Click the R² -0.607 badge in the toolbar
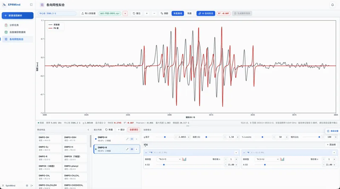The image size is (340, 189). 223,13
